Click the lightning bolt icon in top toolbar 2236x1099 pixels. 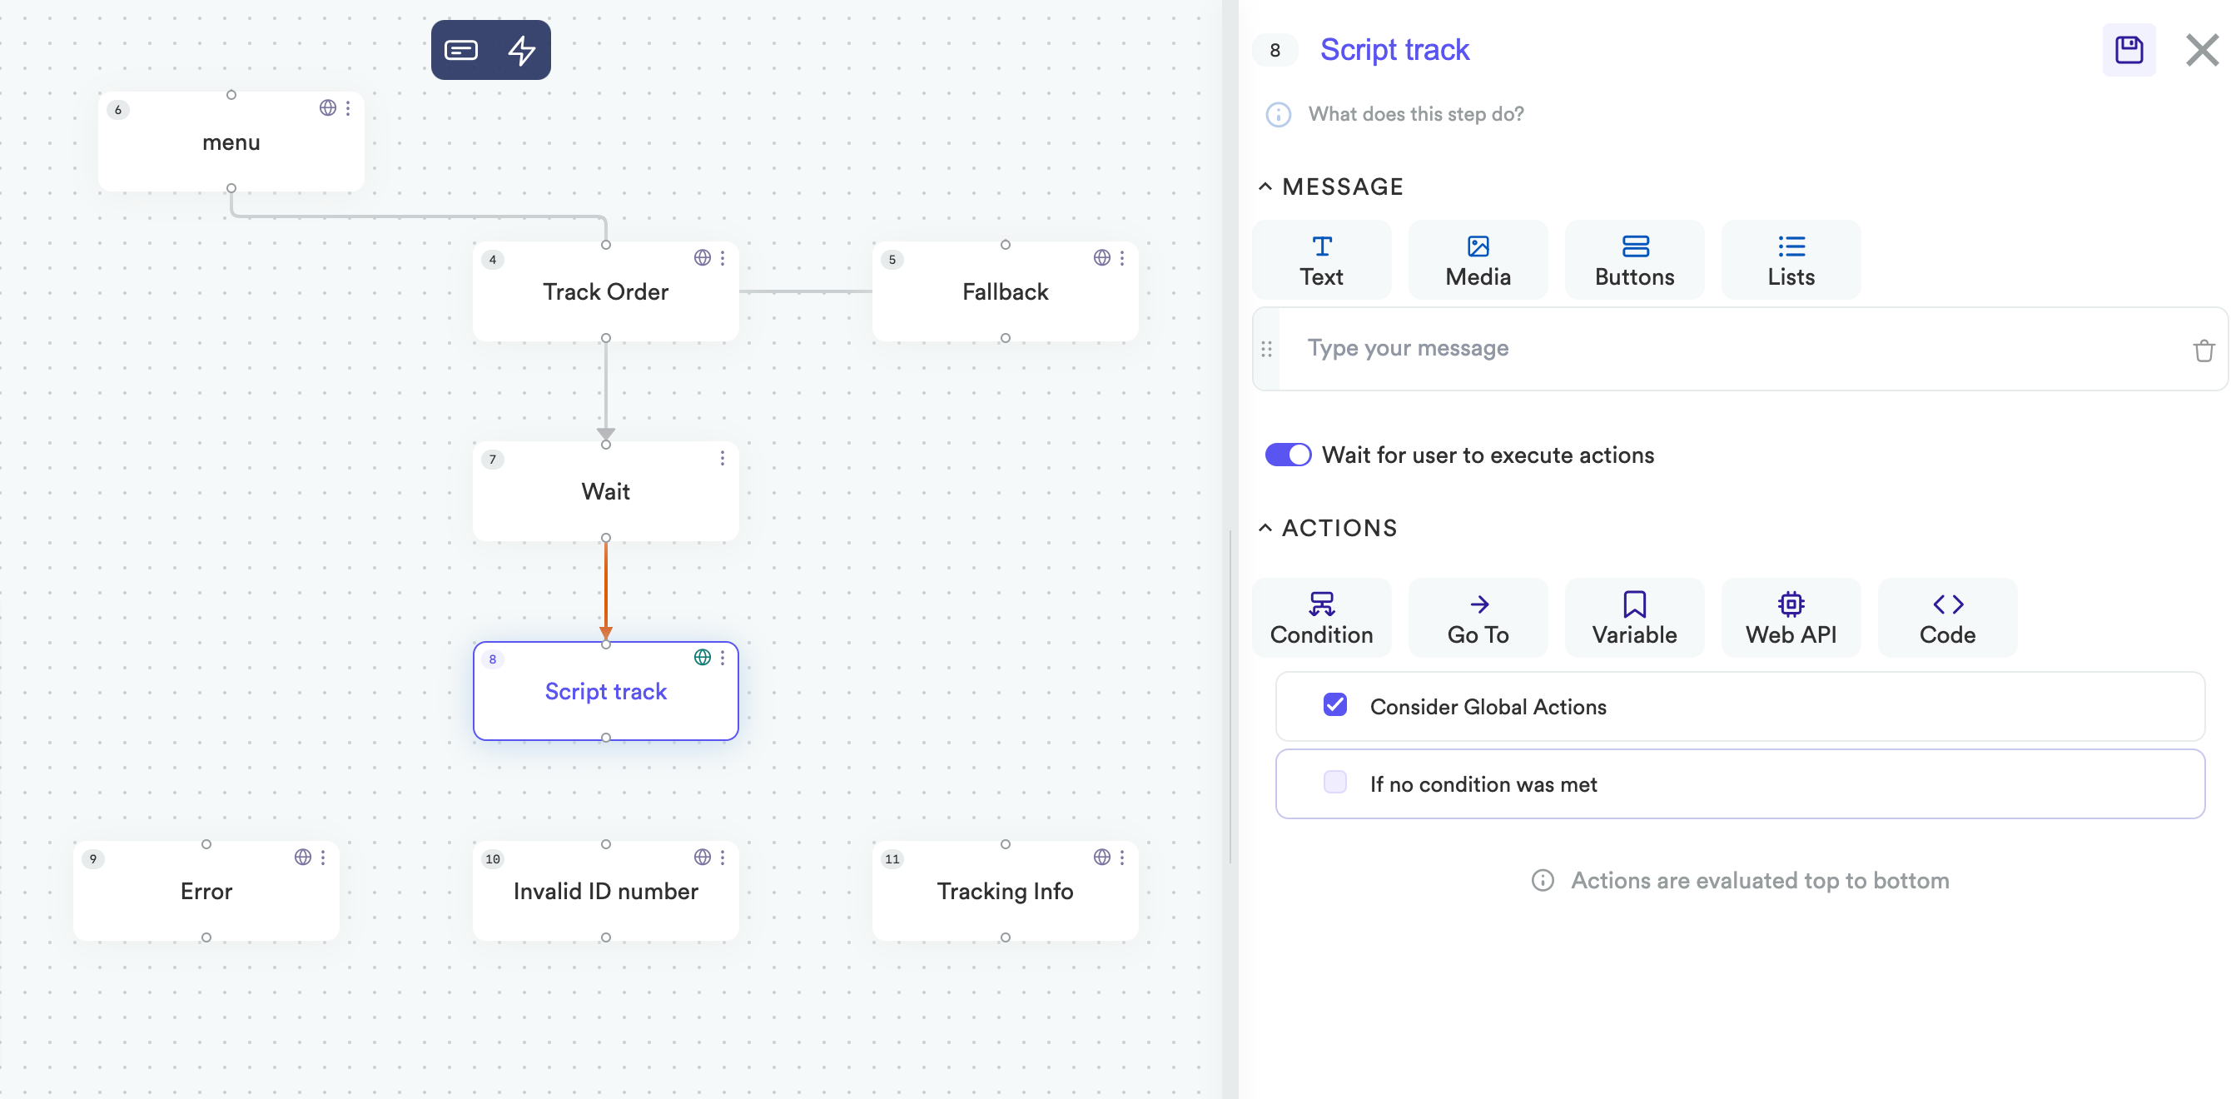tap(521, 50)
